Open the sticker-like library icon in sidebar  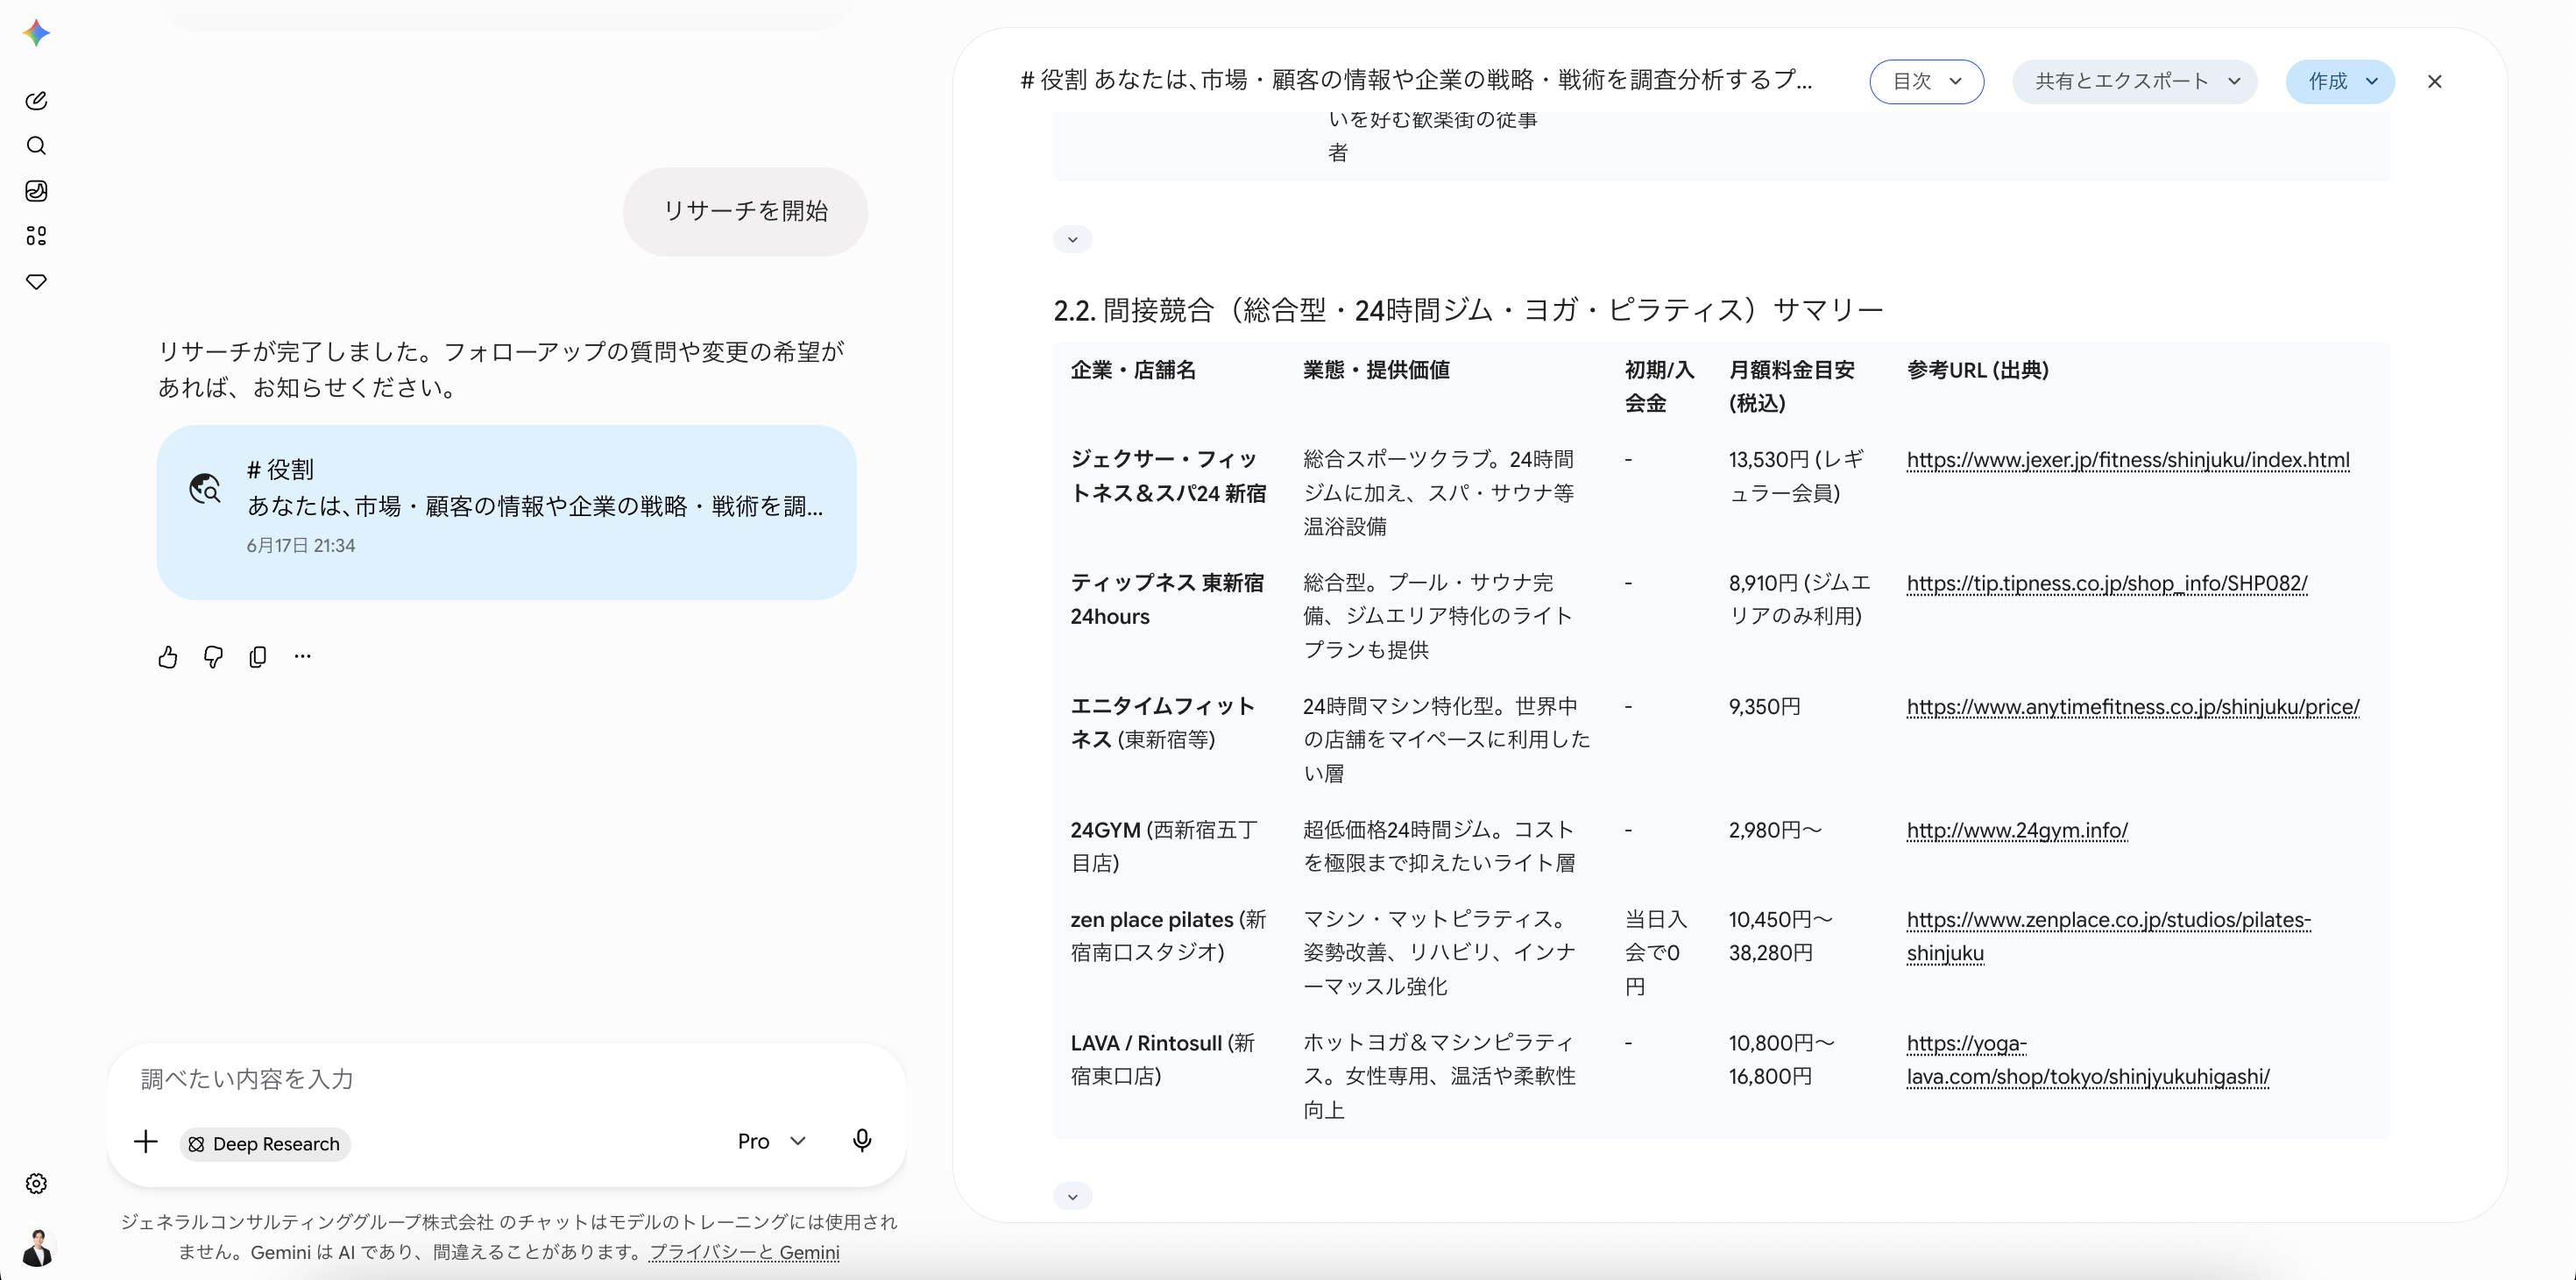coord(36,191)
